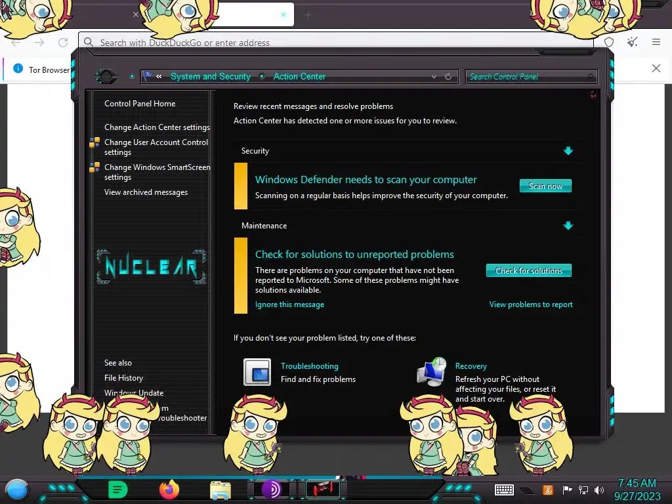Open Windows Update under See also
This screenshot has width=672, height=504.
(x=134, y=393)
